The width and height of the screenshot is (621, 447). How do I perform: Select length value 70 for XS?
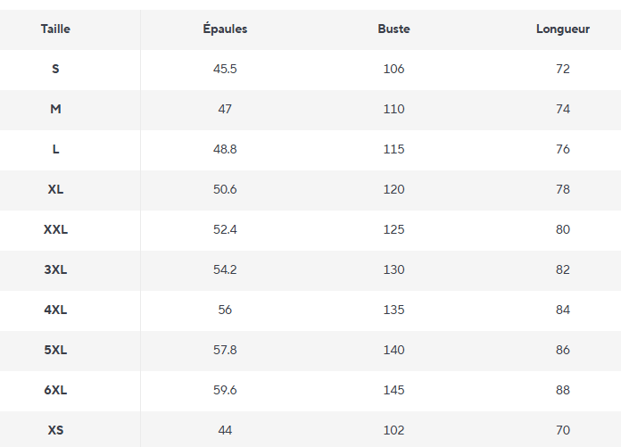pos(563,430)
